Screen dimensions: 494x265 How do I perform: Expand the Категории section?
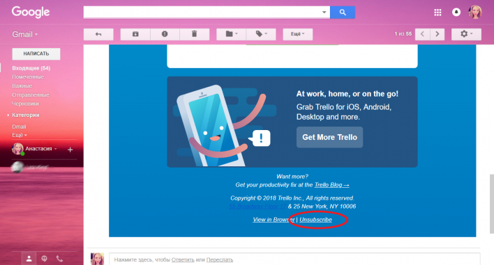(25, 115)
